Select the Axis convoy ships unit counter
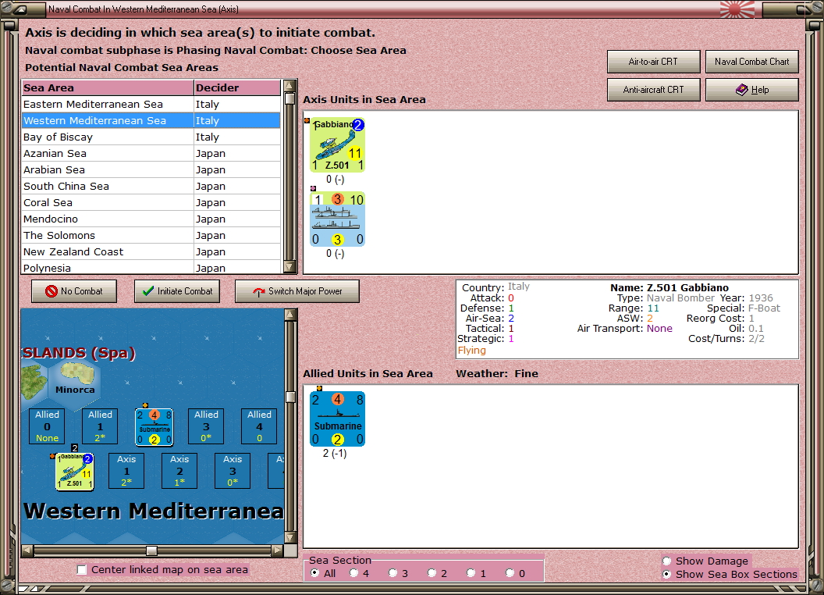 click(337, 219)
